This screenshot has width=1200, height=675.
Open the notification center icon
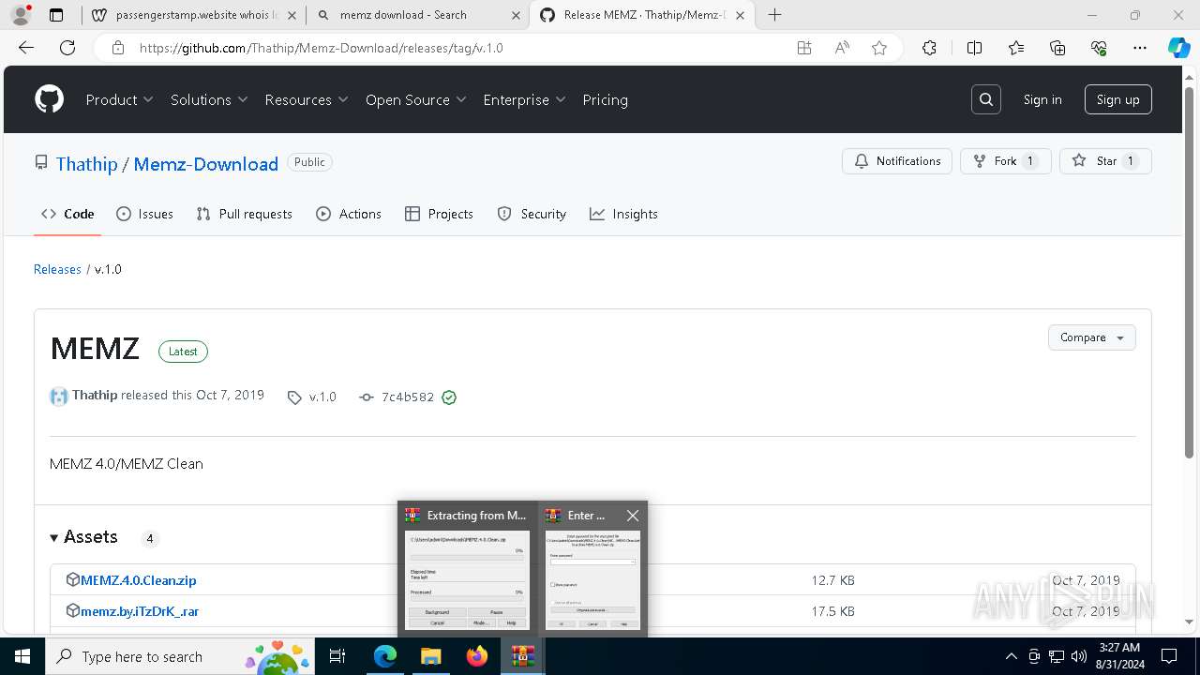point(1169,656)
